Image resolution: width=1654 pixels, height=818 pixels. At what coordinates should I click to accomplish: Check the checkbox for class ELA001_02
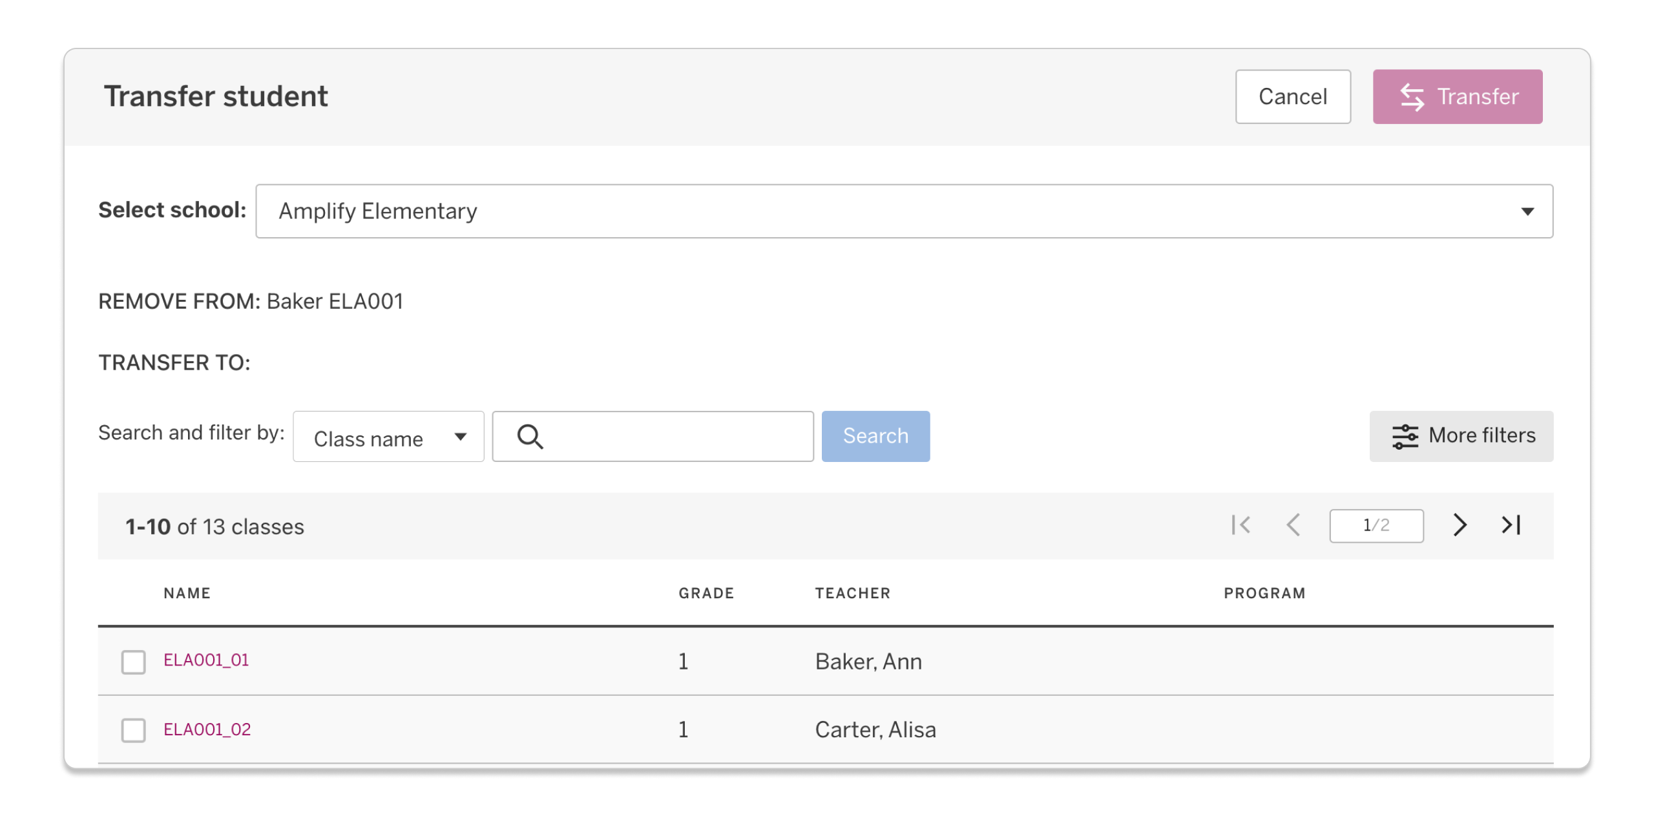pos(133,731)
